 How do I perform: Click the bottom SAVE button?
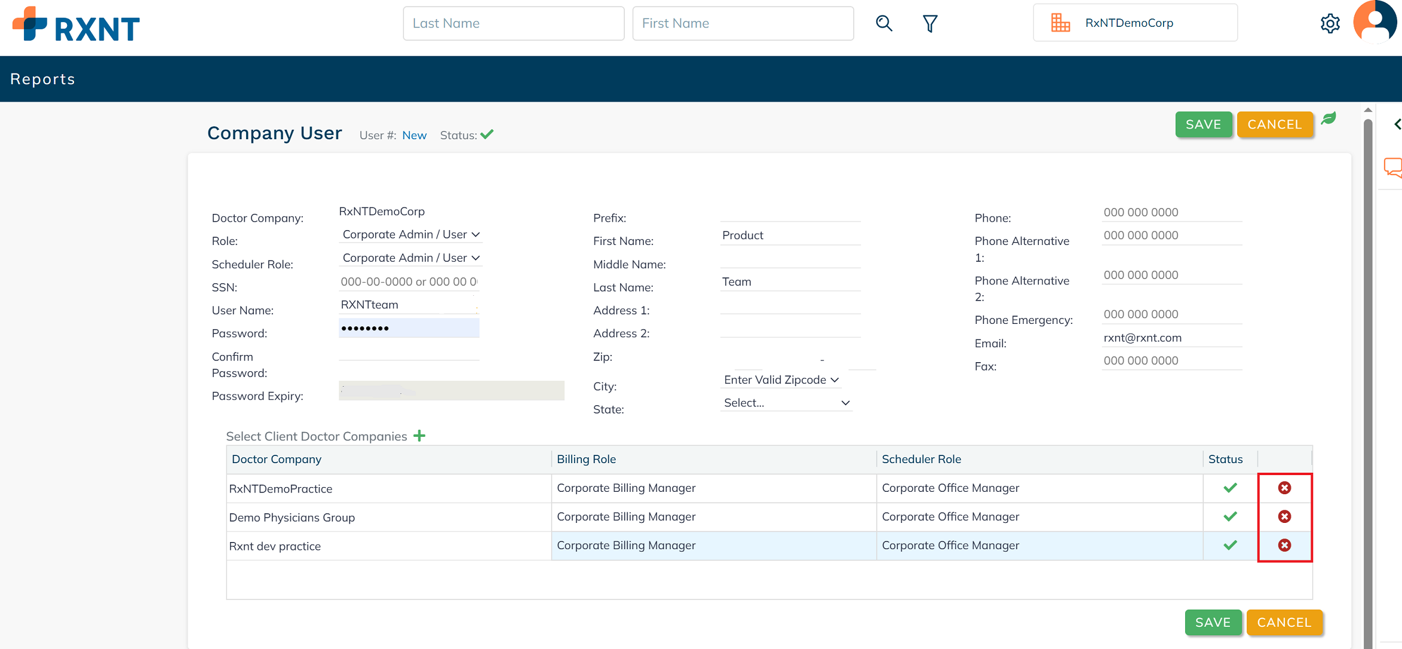pos(1213,622)
